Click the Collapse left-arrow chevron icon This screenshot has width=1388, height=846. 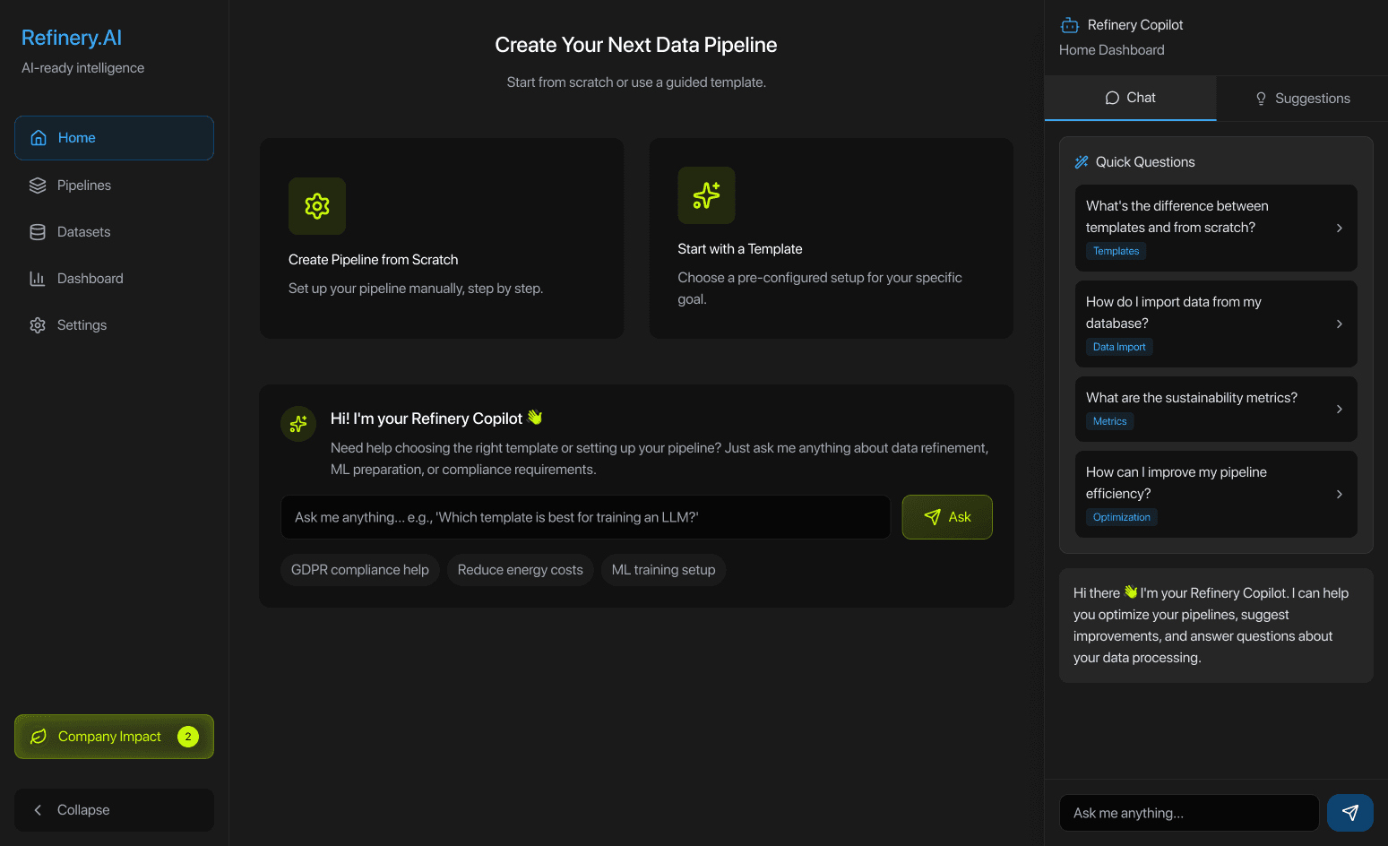38,810
